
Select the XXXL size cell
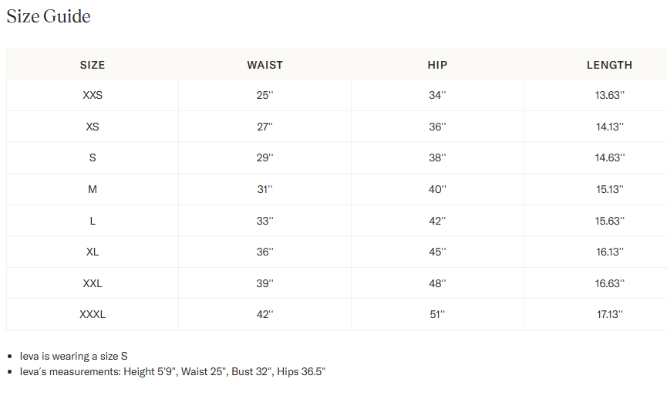click(93, 314)
